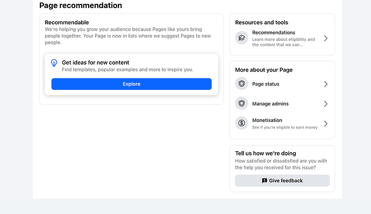Open Manage admins via right chevron

pyautogui.click(x=326, y=104)
